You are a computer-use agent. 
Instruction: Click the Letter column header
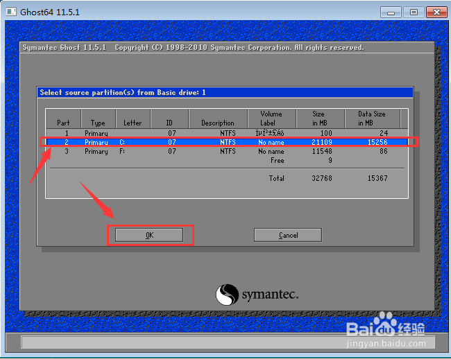click(133, 119)
